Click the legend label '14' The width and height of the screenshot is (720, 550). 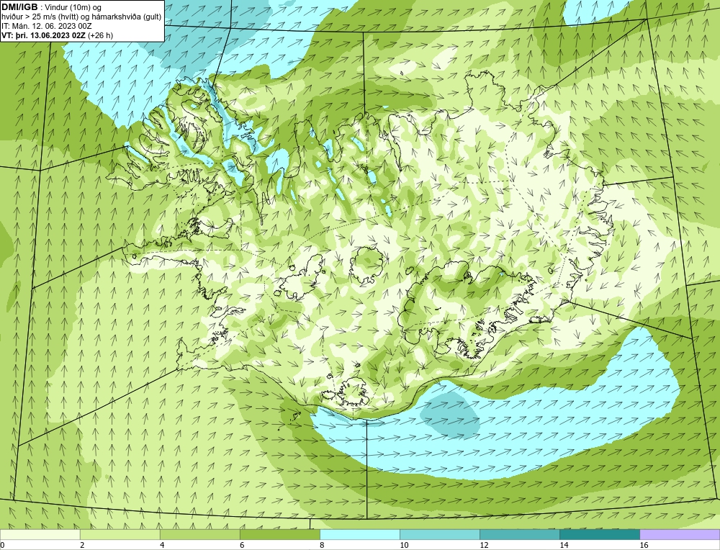[564, 545]
